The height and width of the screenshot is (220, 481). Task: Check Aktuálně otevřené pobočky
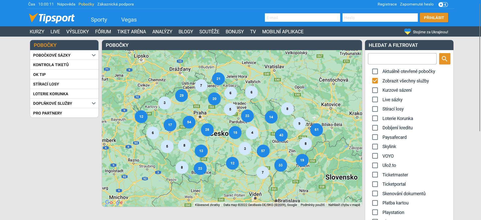(x=375, y=71)
